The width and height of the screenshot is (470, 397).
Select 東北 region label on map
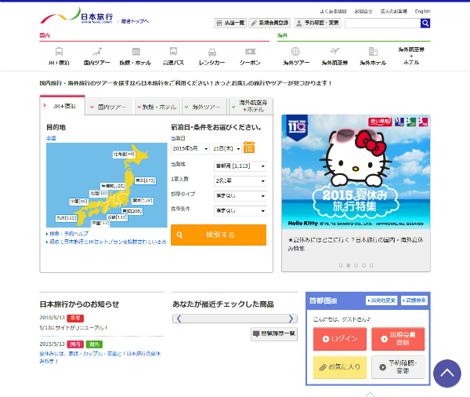coord(146,180)
